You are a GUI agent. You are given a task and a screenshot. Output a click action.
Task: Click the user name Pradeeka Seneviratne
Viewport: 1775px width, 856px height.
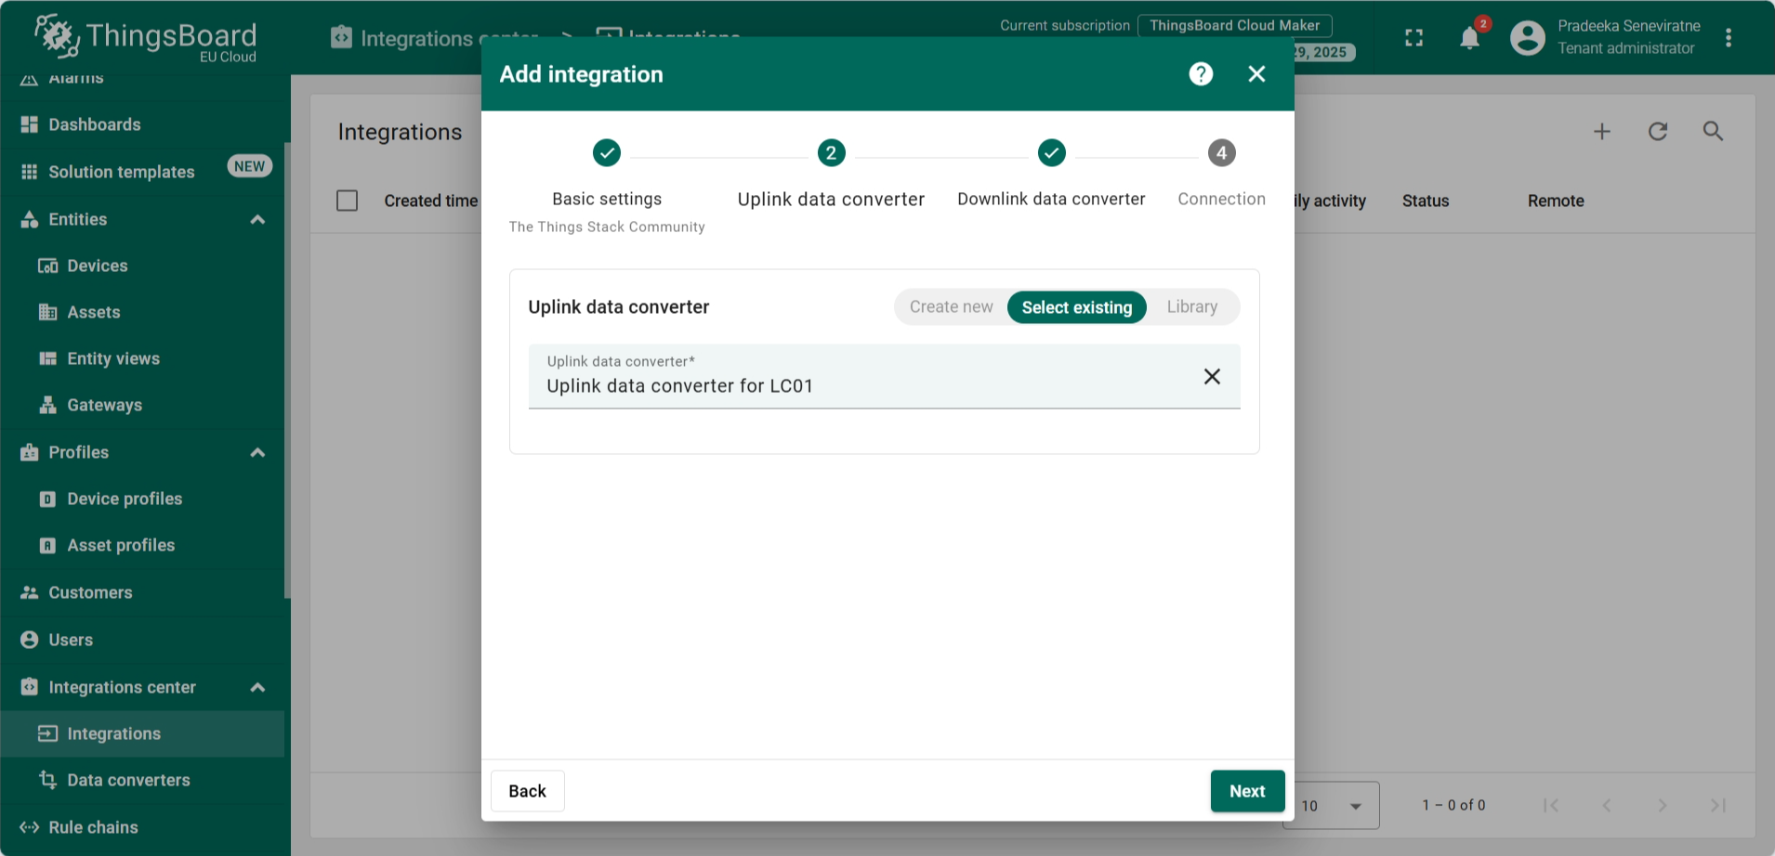(1629, 26)
